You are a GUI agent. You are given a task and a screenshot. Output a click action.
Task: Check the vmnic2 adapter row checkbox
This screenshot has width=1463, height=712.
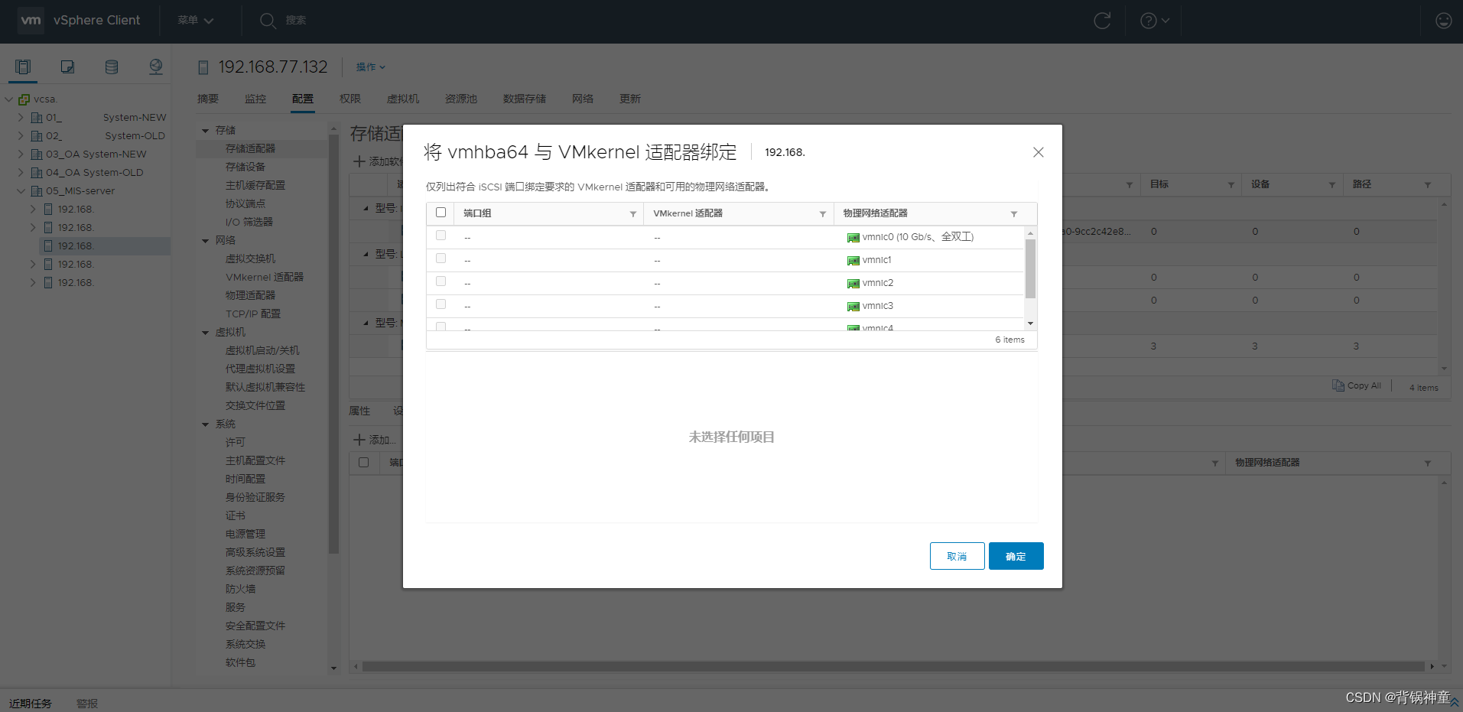tap(441, 281)
